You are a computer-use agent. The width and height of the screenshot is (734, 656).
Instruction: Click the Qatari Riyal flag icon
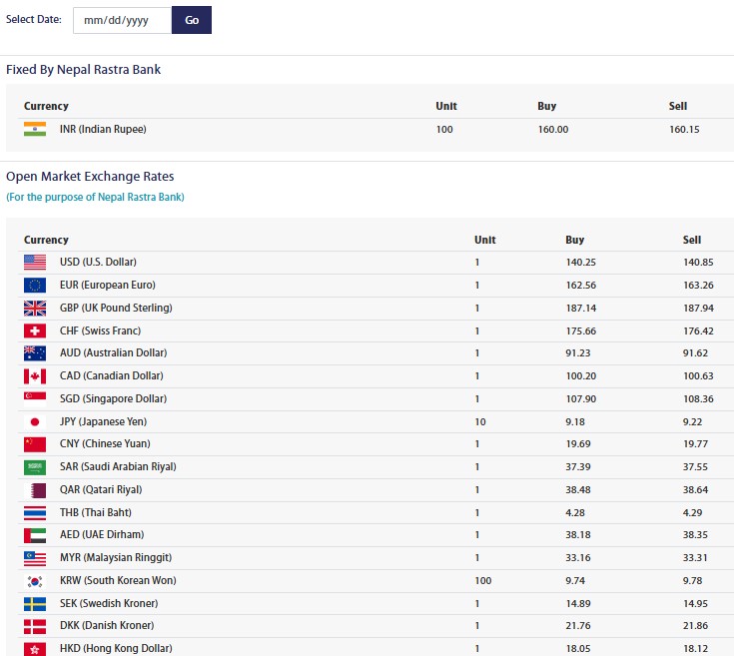point(35,490)
